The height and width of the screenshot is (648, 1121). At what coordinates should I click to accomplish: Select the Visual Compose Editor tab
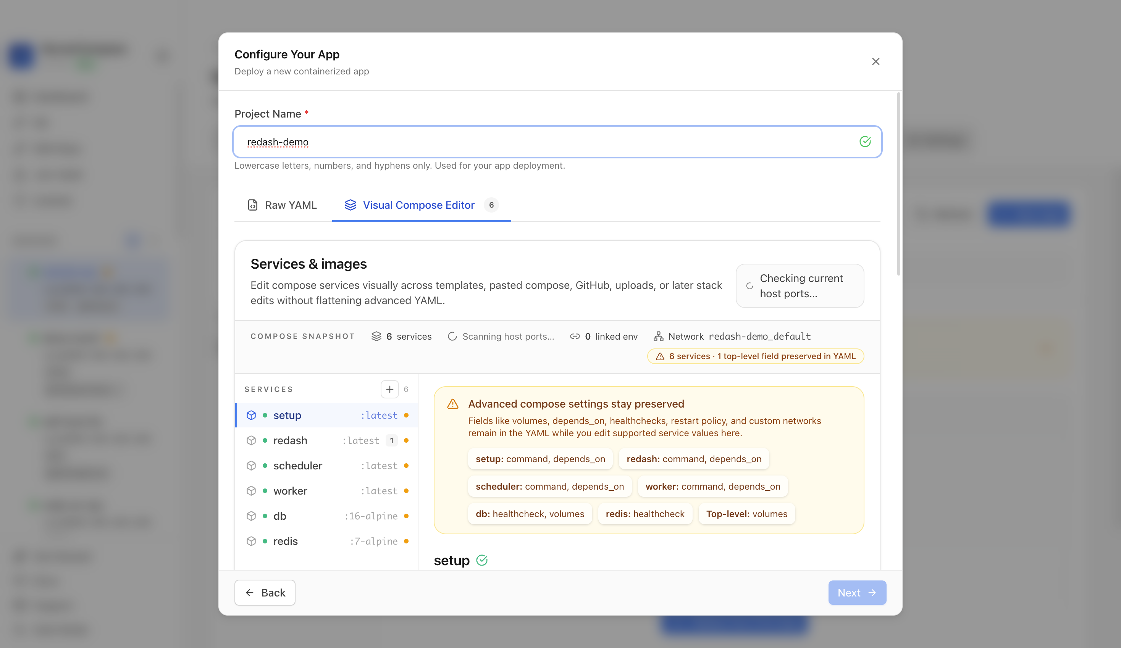point(421,205)
